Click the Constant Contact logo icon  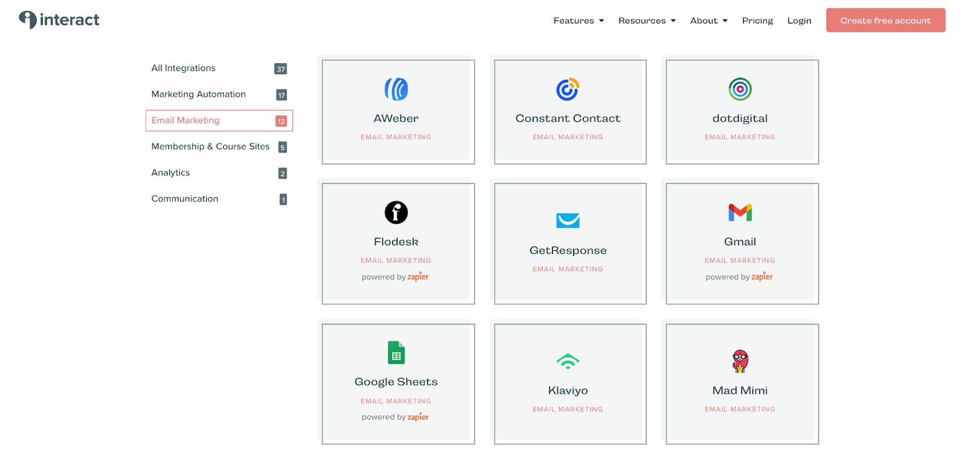tap(568, 89)
